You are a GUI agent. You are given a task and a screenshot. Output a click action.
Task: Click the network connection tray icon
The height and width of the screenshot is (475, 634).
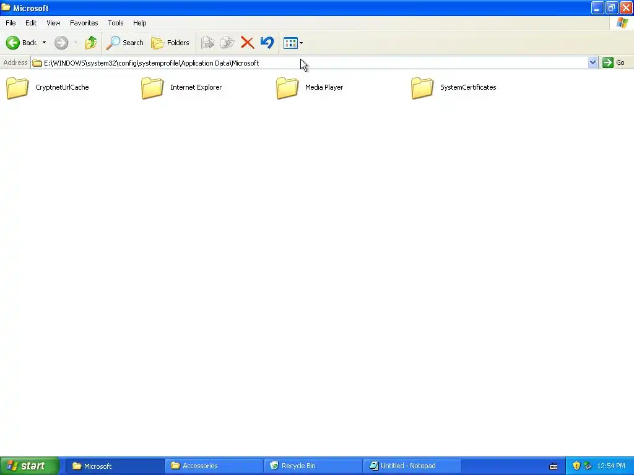(x=588, y=466)
